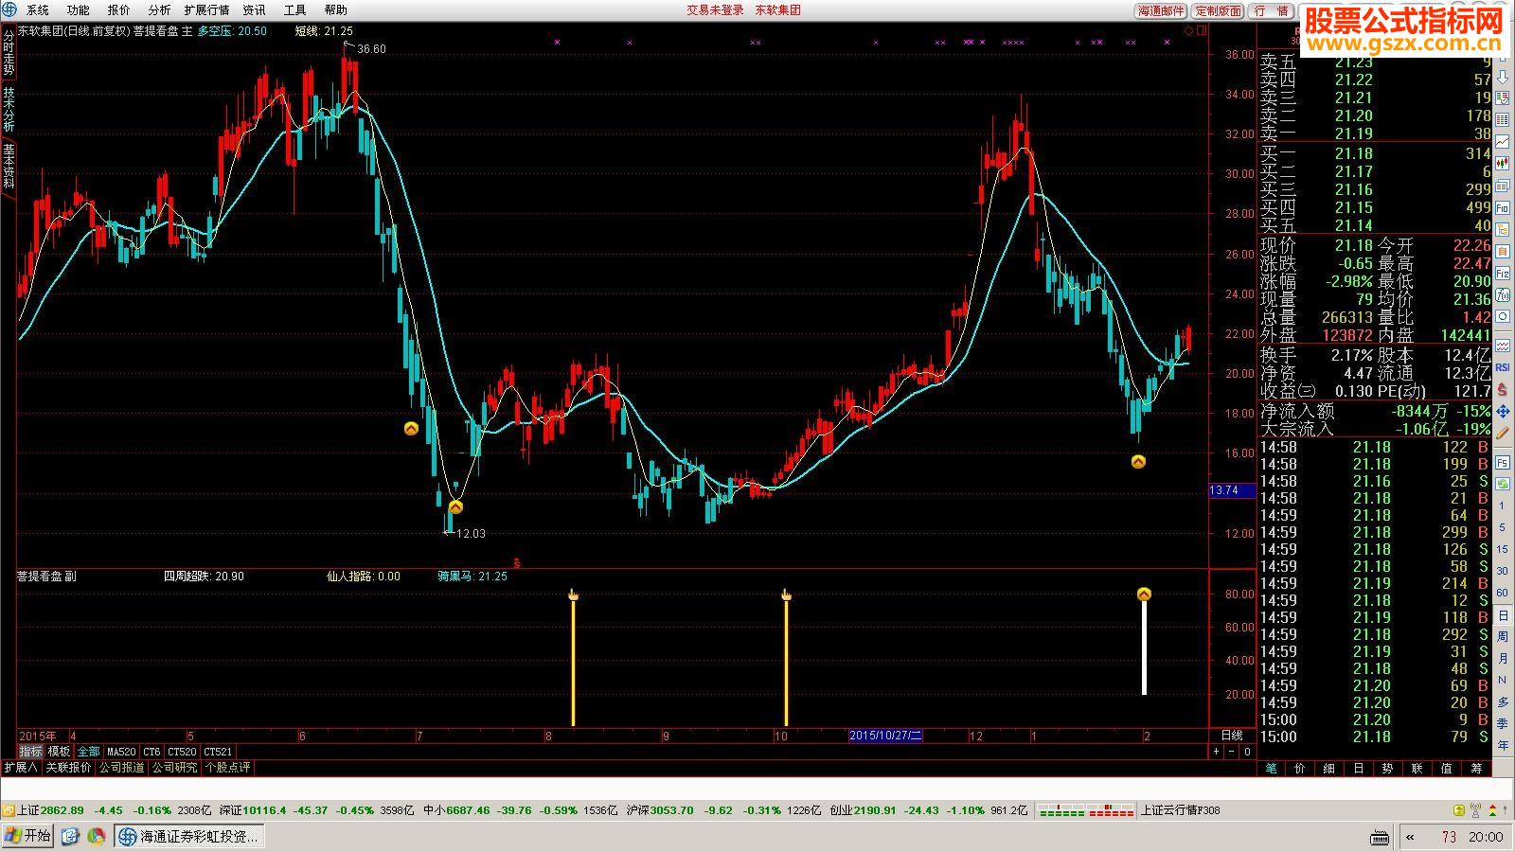
Task: Click the diamond icon at chart top-right
Action: click(x=1189, y=31)
